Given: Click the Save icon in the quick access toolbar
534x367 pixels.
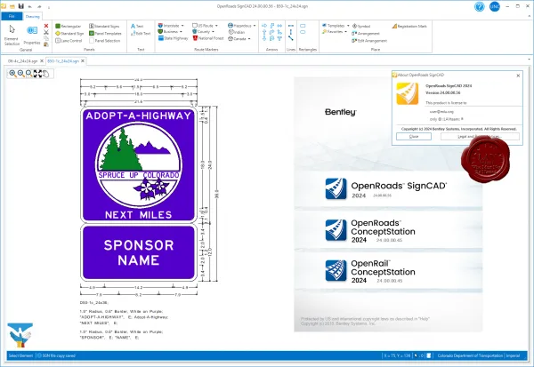Looking at the screenshot, I should [x=21, y=6].
